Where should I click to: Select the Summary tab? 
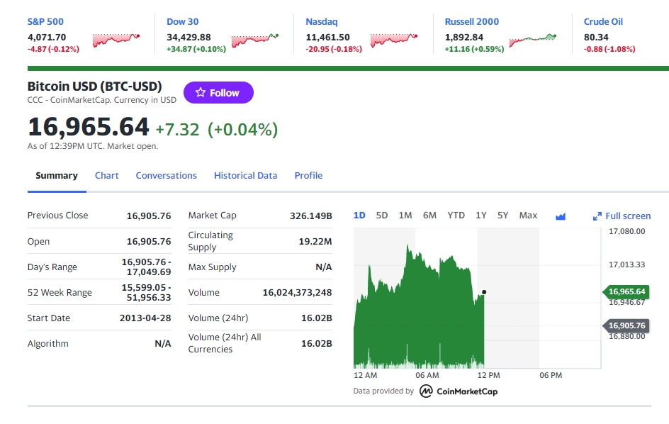pos(57,176)
